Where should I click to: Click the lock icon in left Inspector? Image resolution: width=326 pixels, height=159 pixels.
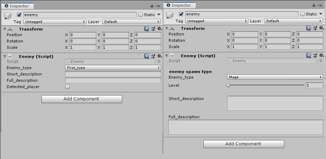pyautogui.click(x=152, y=6)
